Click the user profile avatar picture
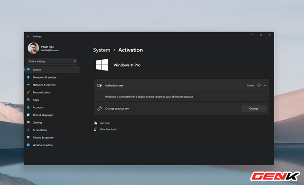 click(33, 48)
